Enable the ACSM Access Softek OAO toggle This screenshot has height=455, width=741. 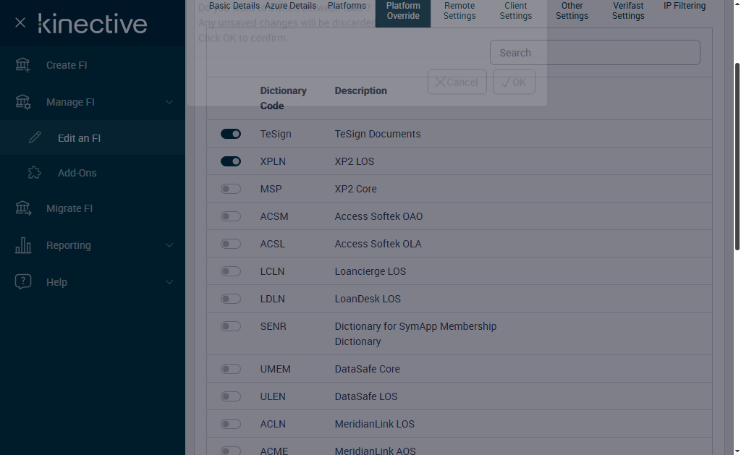pyautogui.click(x=231, y=216)
